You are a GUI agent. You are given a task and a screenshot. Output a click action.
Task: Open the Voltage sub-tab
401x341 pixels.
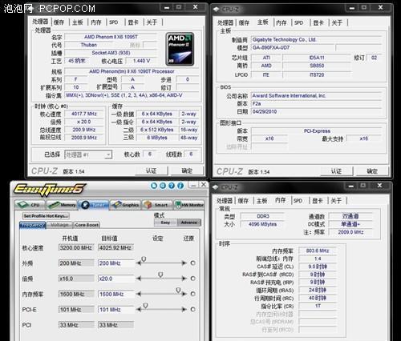(x=59, y=225)
